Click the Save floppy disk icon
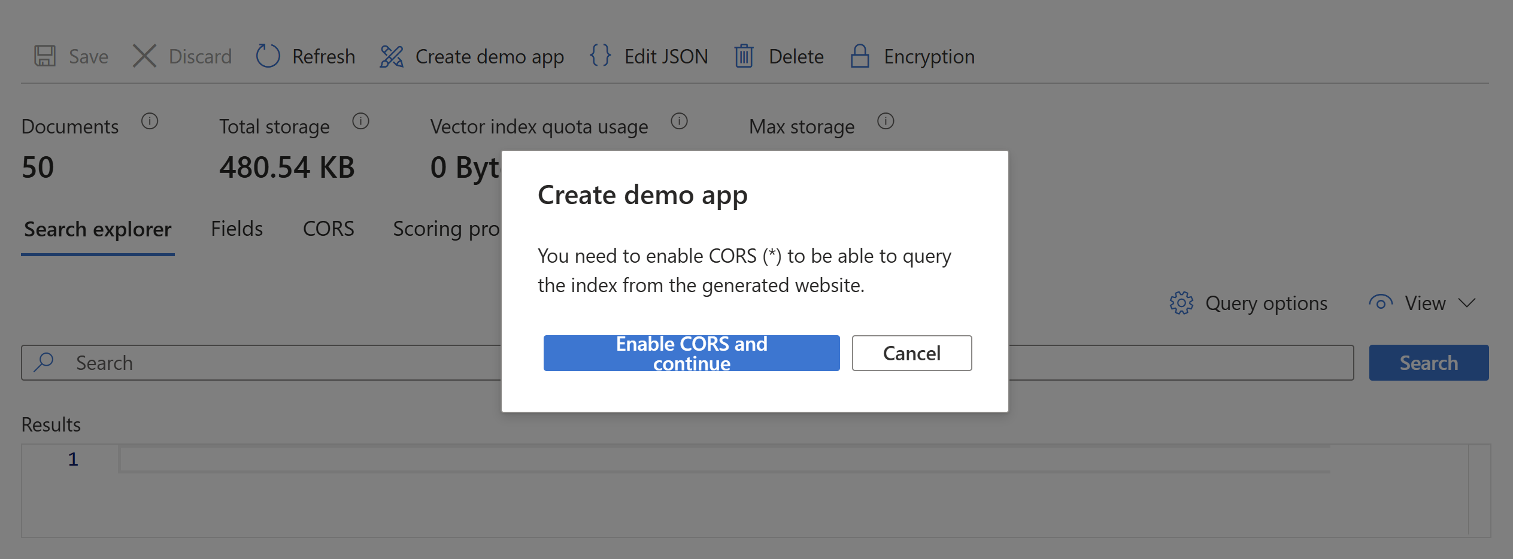The width and height of the screenshot is (1513, 559). tap(45, 56)
